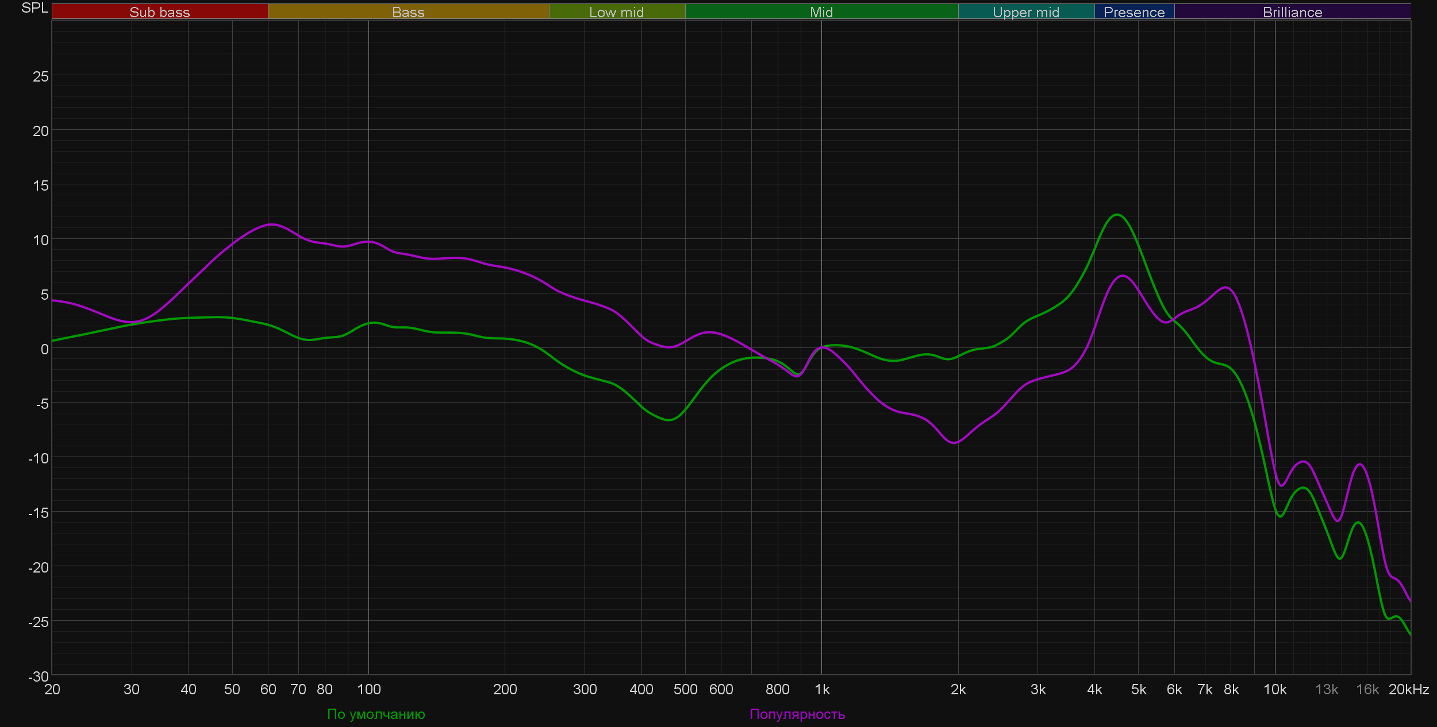Click the -30 label on SPL axis
The image size is (1437, 727).
pyautogui.click(x=39, y=676)
